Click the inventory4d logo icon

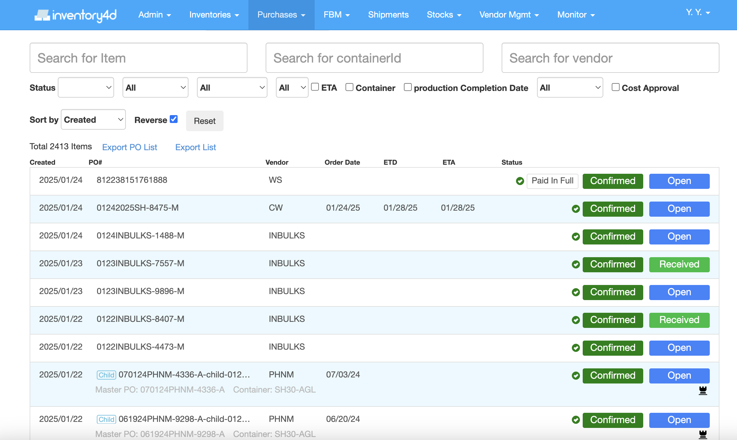point(42,15)
